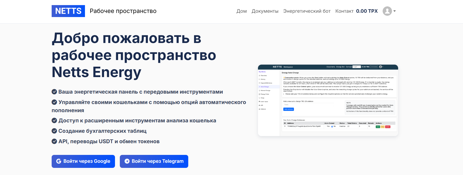Click the Google G logo icon

(59, 161)
